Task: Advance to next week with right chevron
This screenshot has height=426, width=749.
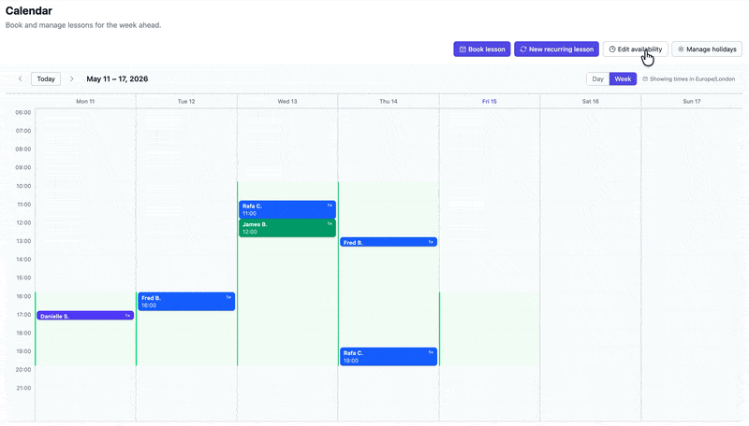Action: coord(72,78)
